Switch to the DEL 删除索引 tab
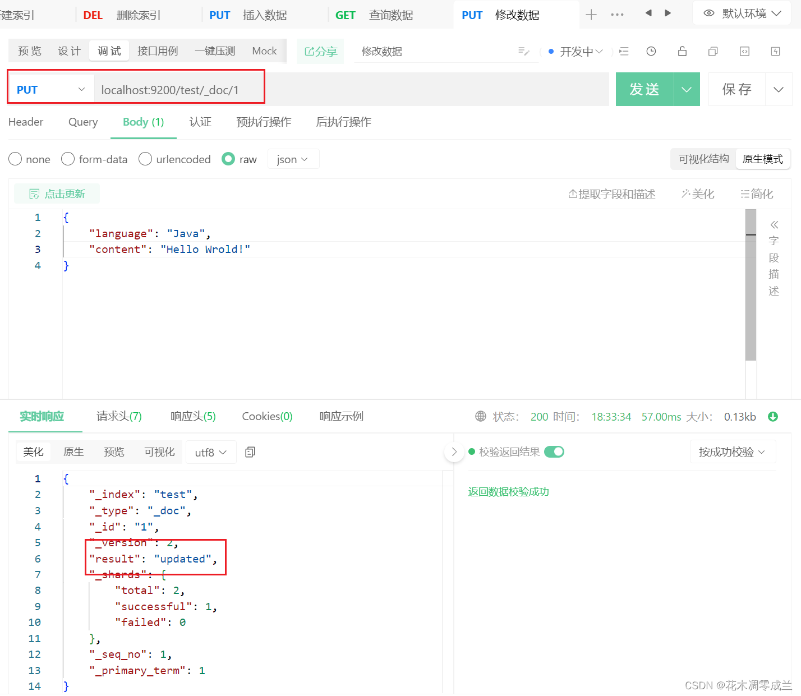The height and width of the screenshot is (696, 801). 122,15
